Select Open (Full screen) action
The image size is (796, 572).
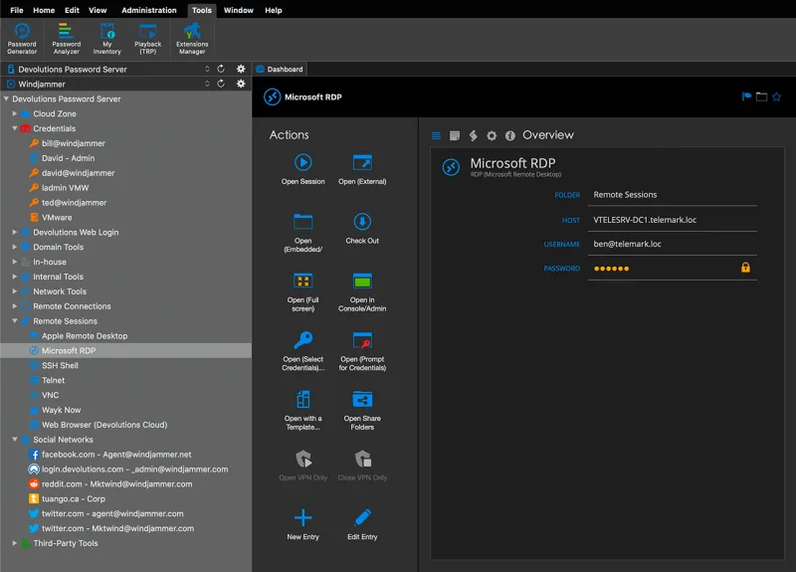[303, 291]
